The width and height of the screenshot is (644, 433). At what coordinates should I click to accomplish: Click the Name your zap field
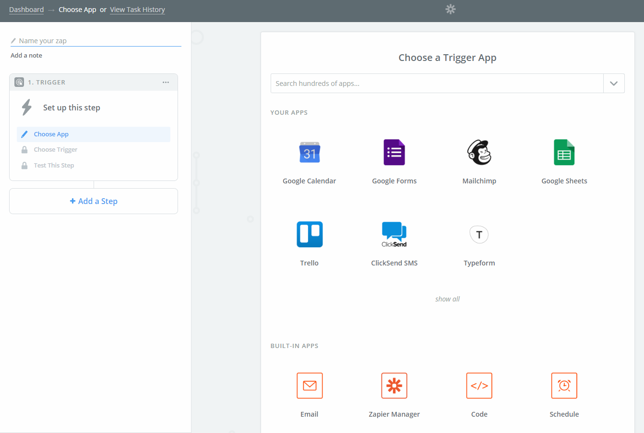pos(96,41)
